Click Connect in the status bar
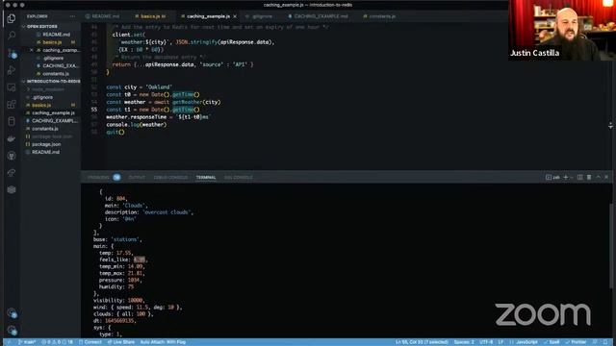 tap(90, 342)
